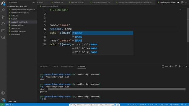Viewport: 189px width, 106px height.
Task: Open editor more actions ellipsis
Action: coord(186,2)
